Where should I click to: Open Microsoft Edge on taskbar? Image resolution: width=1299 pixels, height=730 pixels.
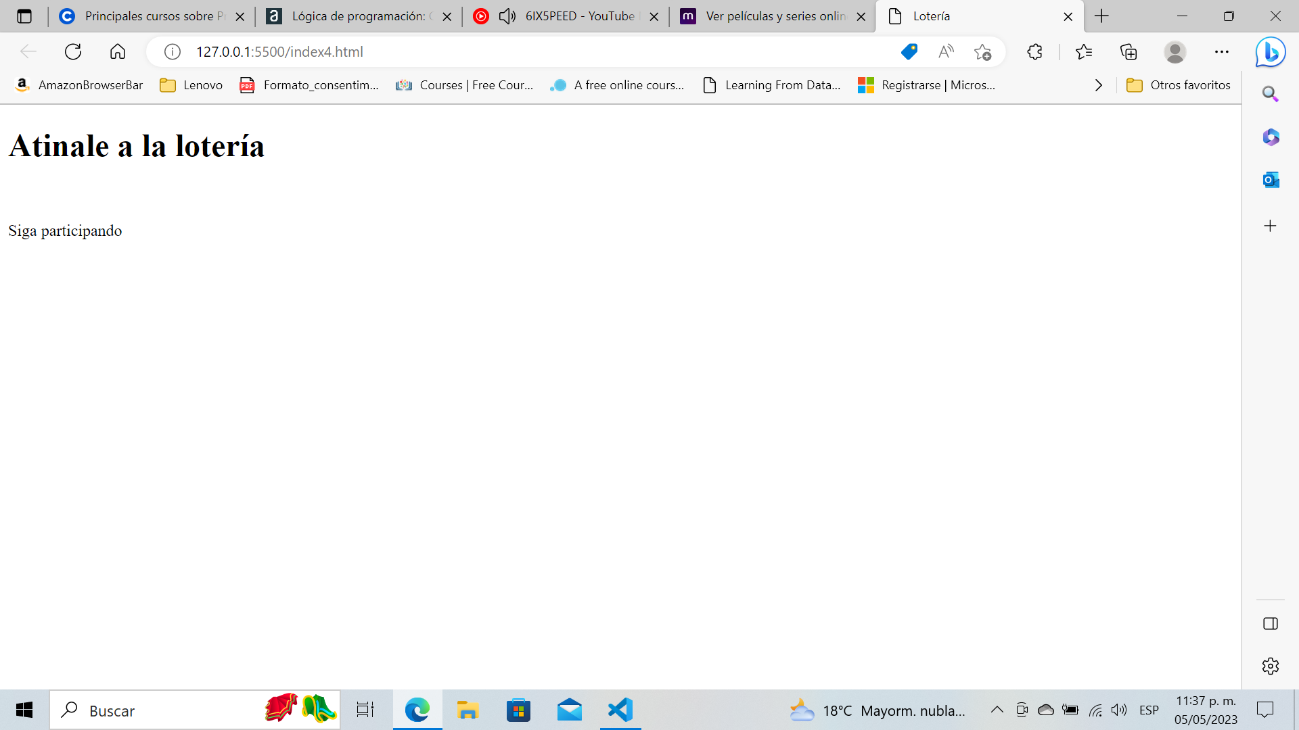pyautogui.click(x=417, y=710)
